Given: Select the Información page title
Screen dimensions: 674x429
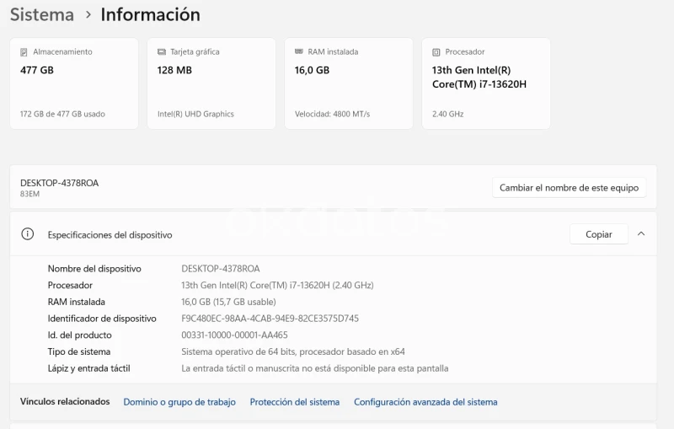Looking at the screenshot, I should [x=150, y=14].
